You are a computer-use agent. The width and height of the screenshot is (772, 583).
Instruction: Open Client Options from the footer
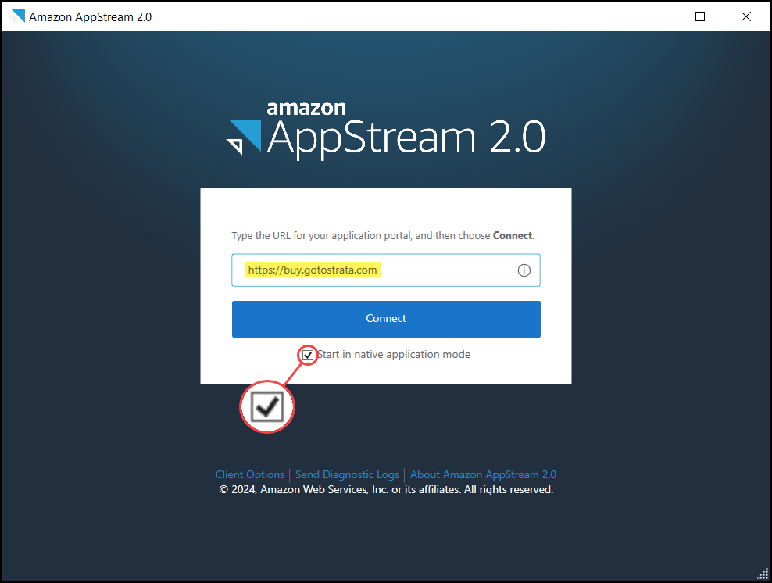click(x=249, y=474)
